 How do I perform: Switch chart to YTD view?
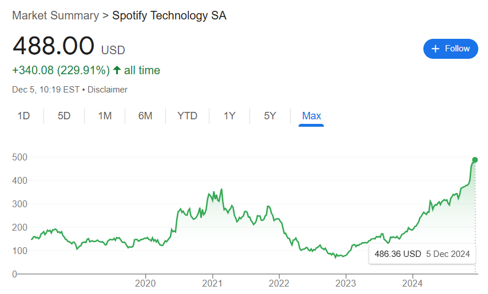[x=187, y=116]
